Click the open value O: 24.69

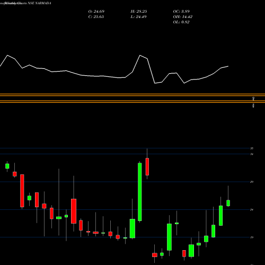(x=96, y=12)
